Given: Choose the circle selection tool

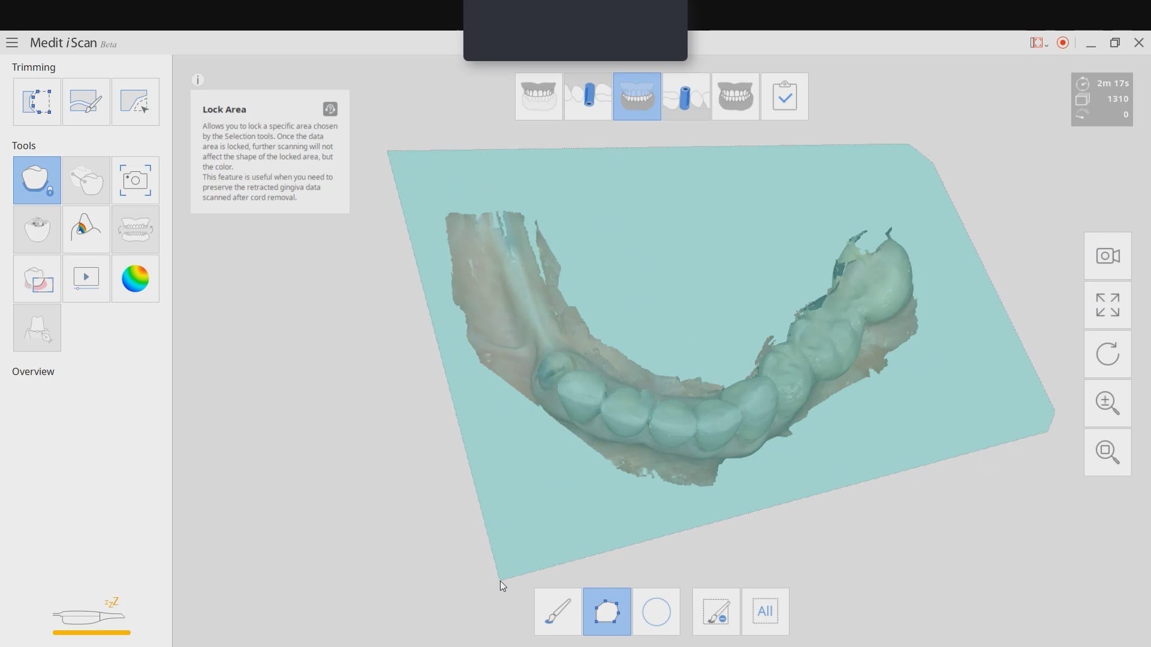Looking at the screenshot, I should point(656,612).
